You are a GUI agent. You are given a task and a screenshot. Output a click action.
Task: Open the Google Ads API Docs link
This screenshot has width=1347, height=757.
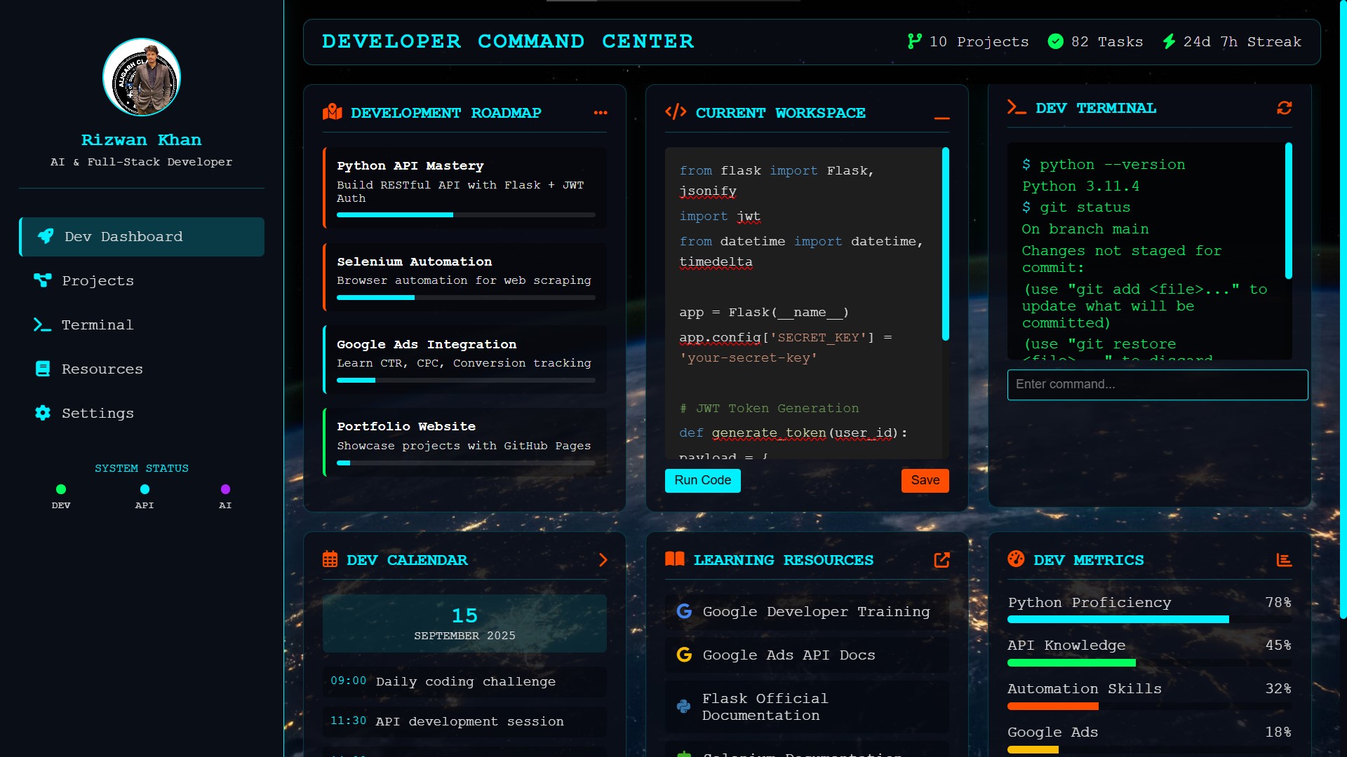pos(789,655)
